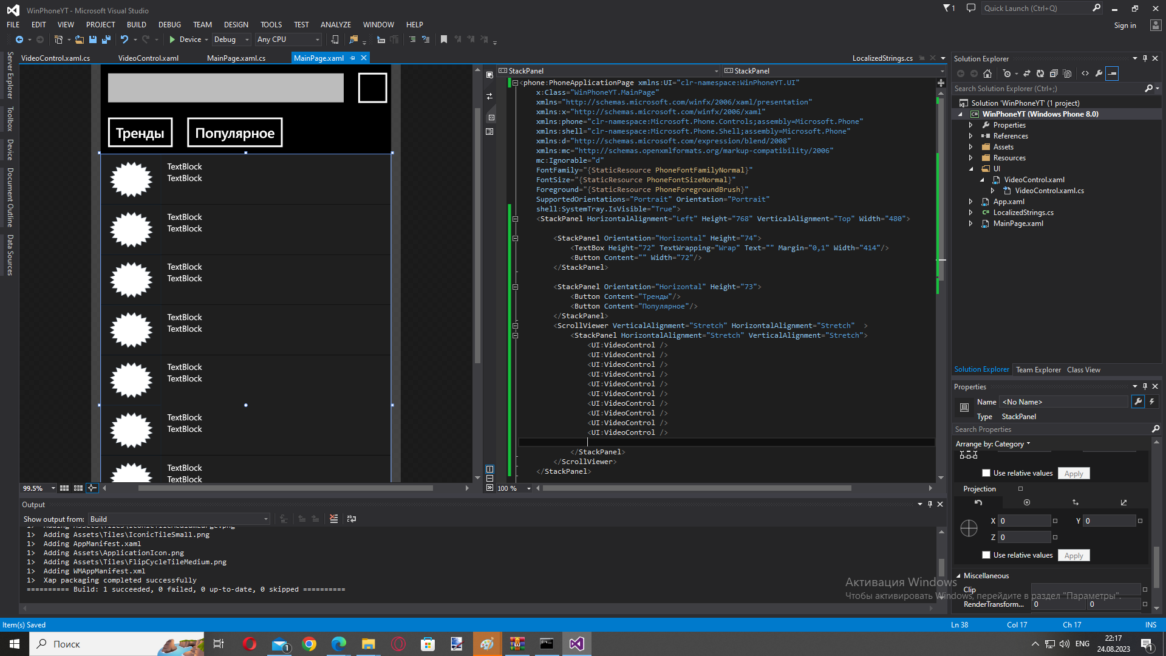Switch to VideoControl.xaml.cs tab

(x=55, y=58)
